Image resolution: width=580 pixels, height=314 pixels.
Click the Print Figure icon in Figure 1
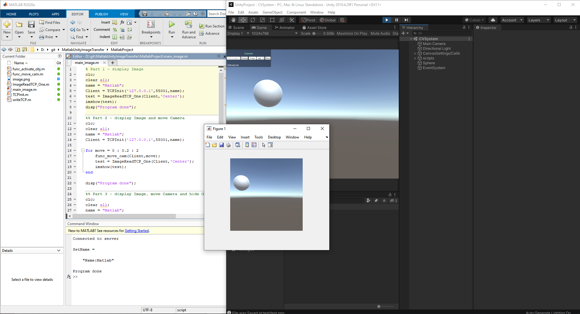(x=229, y=145)
